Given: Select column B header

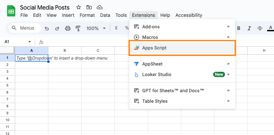Looking at the screenshot, I should 65,50.
